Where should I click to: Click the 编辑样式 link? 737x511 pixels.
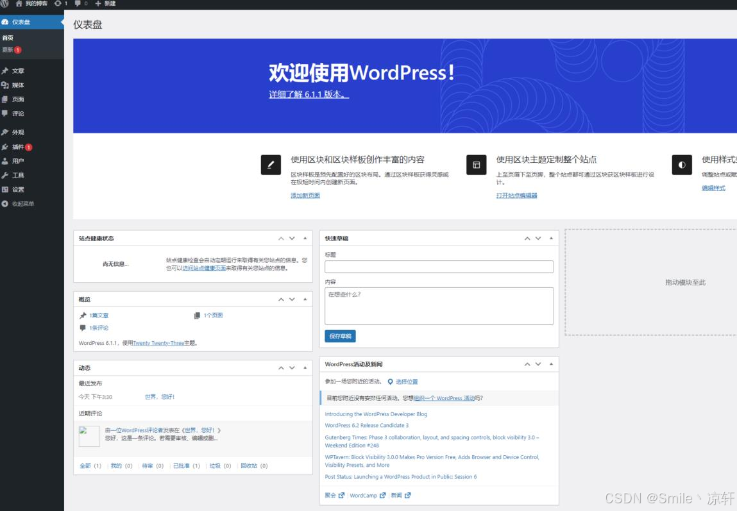(x=713, y=188)
